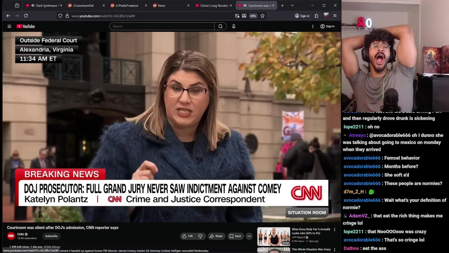The image size is (449, 253).
Task: Sign in via the YouTube header button
Action: click(x=327, y=26)
